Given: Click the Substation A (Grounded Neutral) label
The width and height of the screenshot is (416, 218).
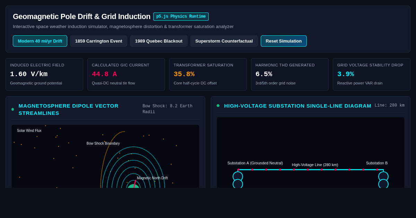Looking at the screenshot, I should point(255,163).
